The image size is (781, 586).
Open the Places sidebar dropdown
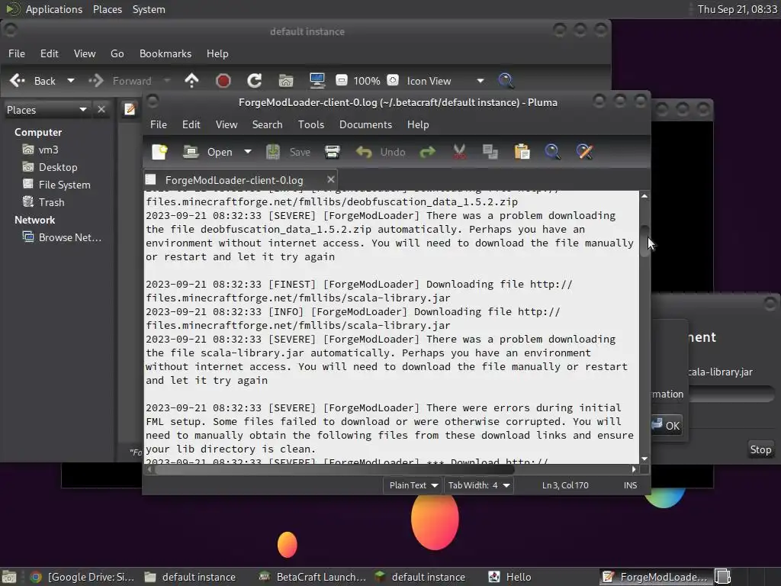pos(47,110)
